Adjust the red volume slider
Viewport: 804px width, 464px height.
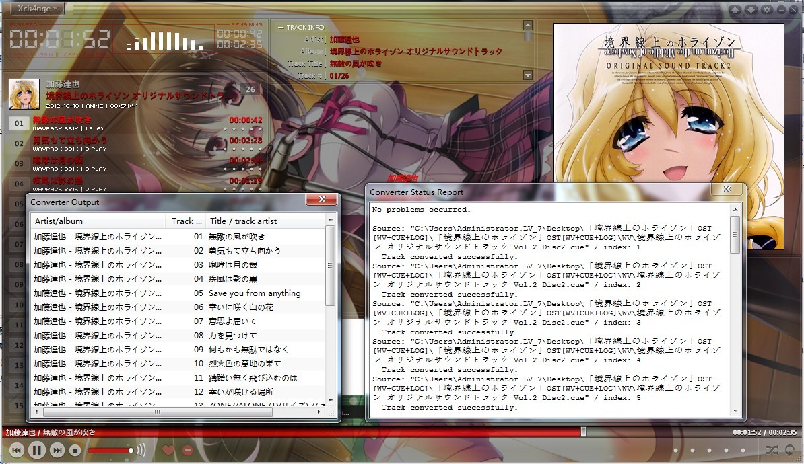pos(110,450)
